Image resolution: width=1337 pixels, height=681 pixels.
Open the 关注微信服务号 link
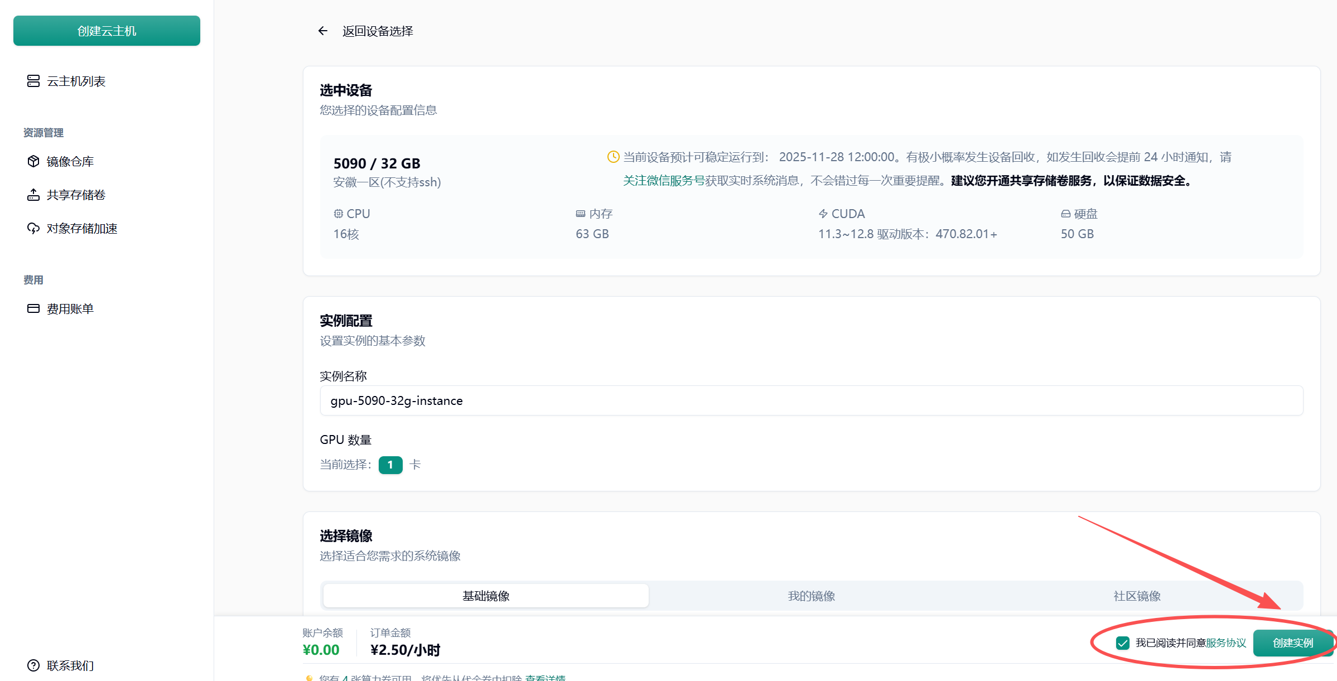(x=663, y=181)
